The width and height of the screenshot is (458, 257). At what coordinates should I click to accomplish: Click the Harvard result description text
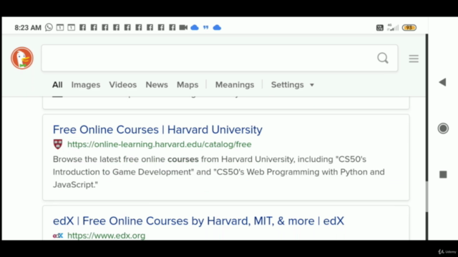[219, 172]
